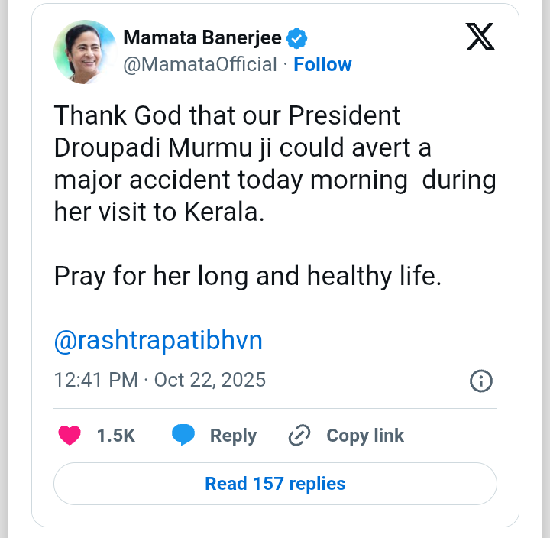550x538 pixels.
Task: Click the 1.5K likes count
Action: [x=115, y=436]
